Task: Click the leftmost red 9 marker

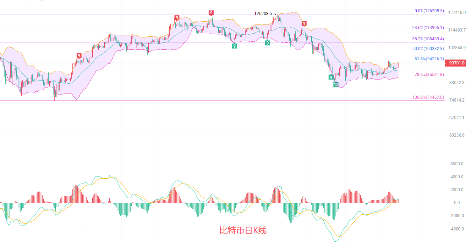Action: (79, 55)
